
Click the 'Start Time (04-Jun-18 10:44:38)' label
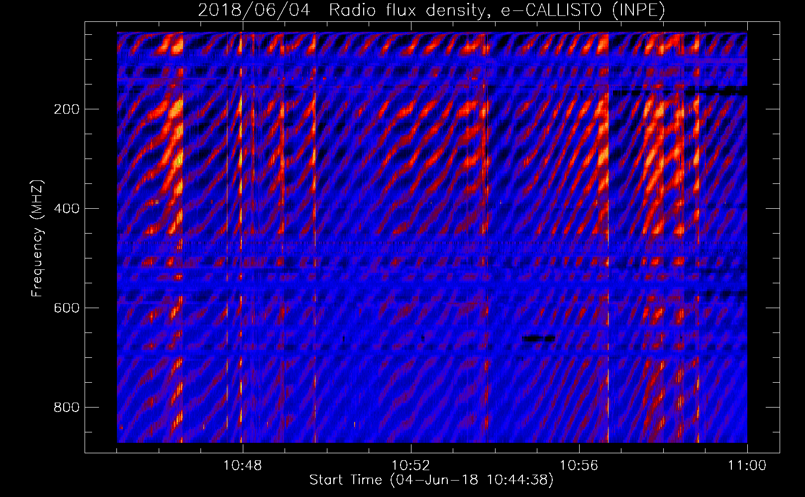[431, 480]
